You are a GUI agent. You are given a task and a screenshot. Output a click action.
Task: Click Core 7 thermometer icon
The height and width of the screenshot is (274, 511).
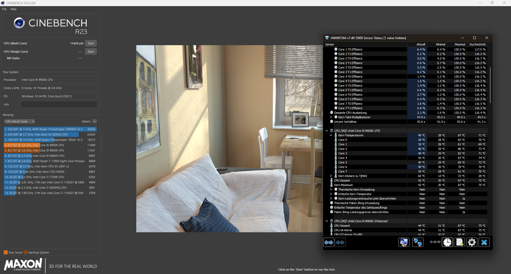(336, 171)
